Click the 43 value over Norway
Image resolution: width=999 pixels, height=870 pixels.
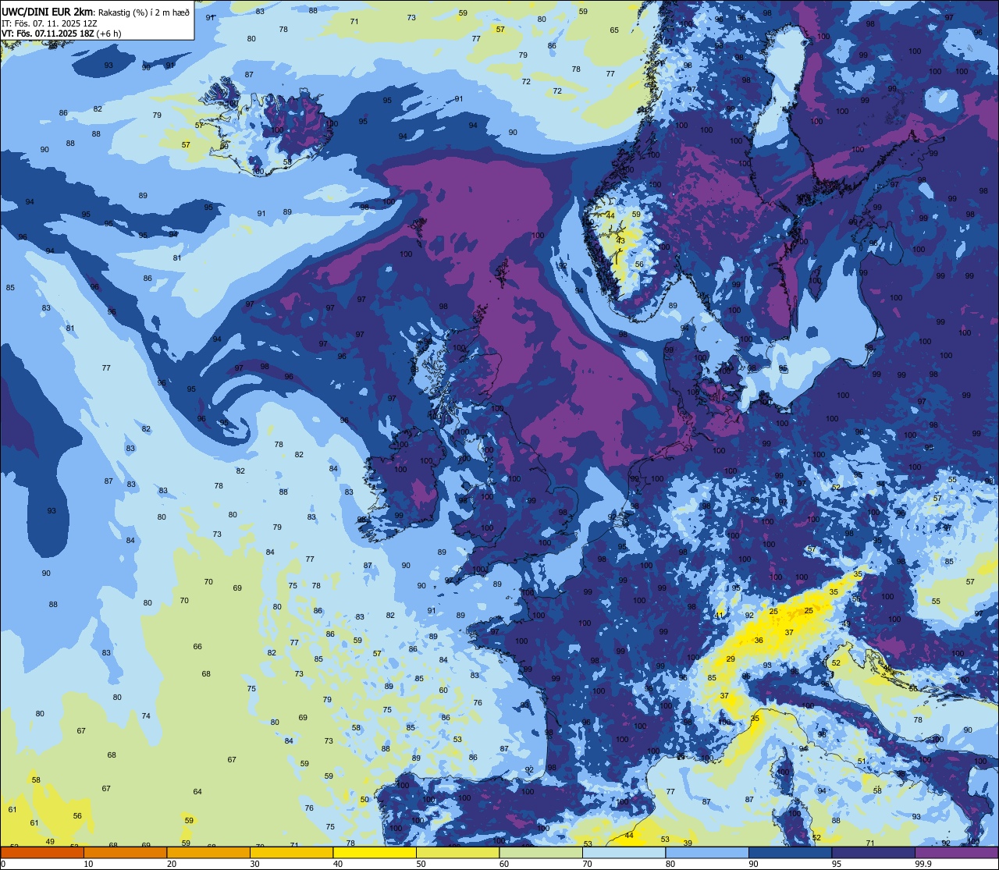[620, 240]
